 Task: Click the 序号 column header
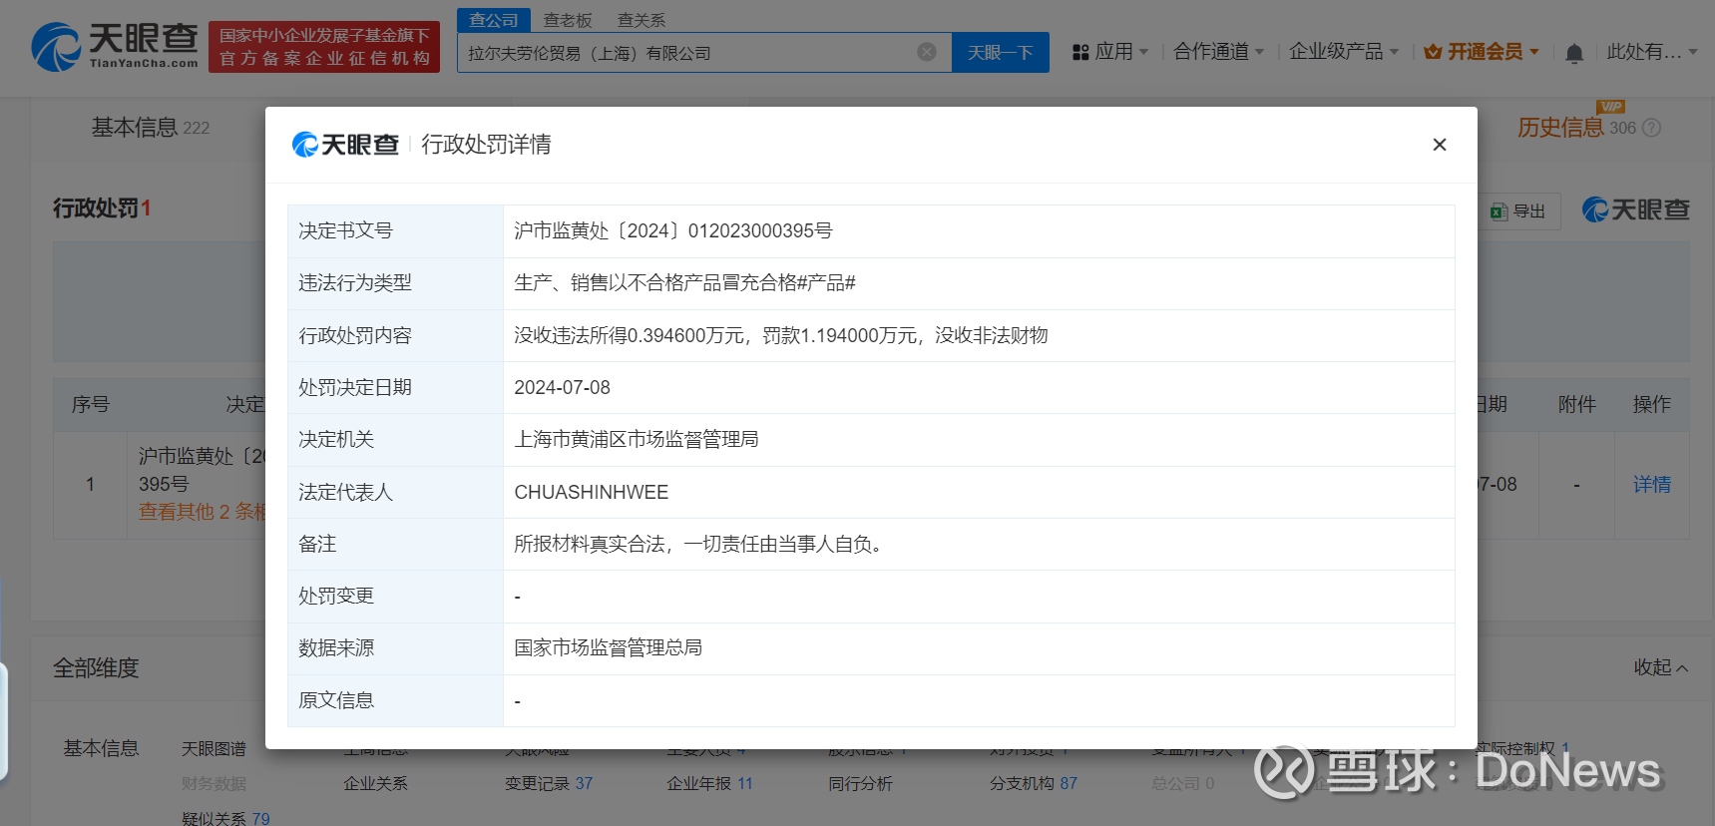(91, 404)
